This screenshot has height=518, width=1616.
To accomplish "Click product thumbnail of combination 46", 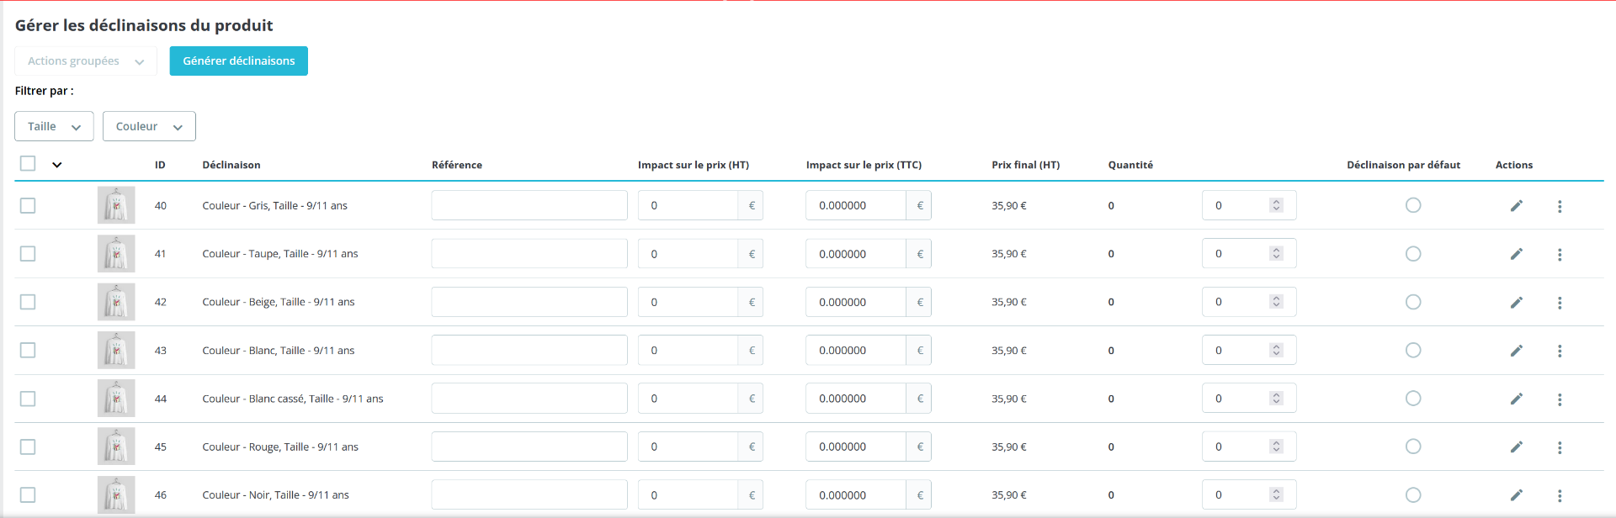I will pos(116,495).
